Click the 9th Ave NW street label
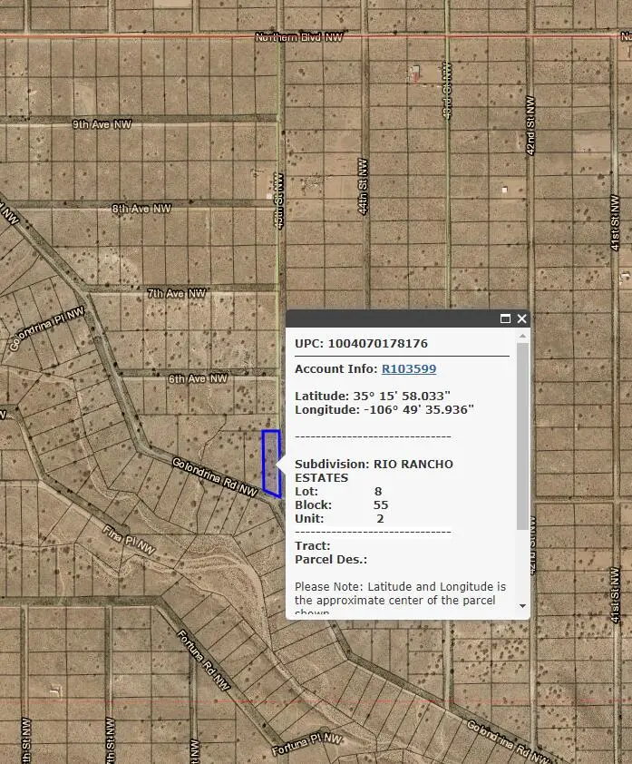Image resolution: width=632 pixels, height=764 pixels. 102,123
